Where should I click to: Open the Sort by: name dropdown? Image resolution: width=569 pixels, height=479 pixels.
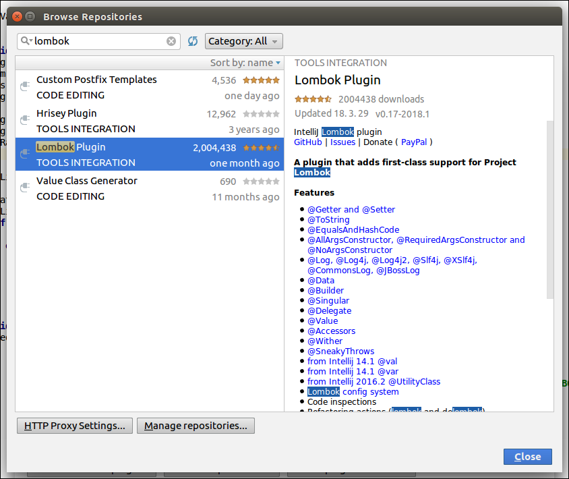(x=245, y=63)
